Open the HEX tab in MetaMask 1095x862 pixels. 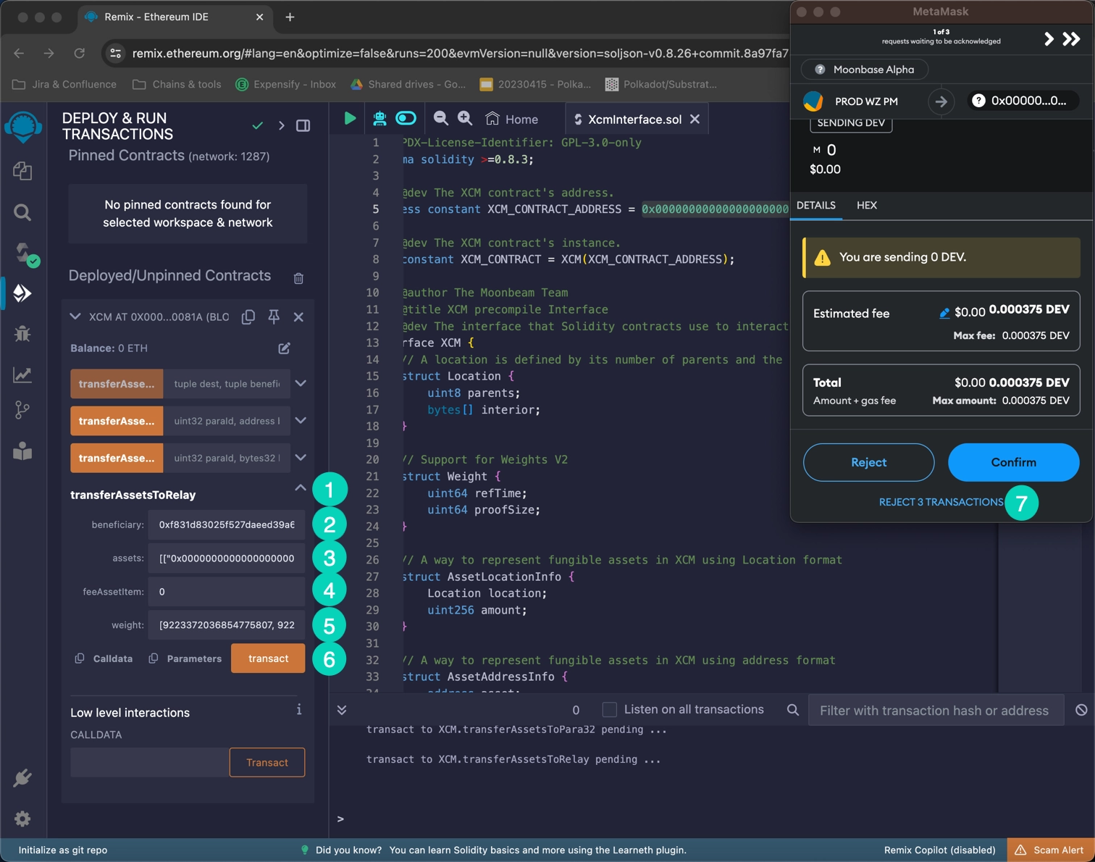(x=867, y=205)
